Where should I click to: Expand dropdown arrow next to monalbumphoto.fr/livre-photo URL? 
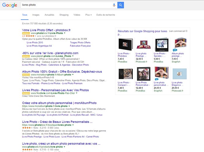point(69,106)
